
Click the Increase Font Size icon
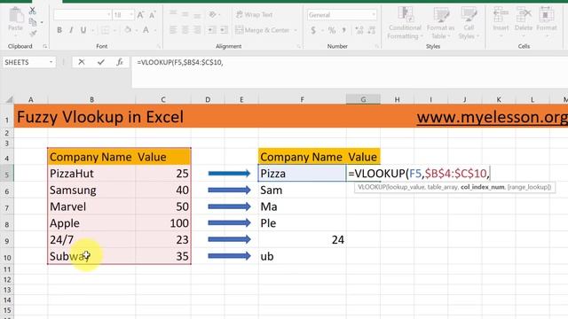pos(140,15)
